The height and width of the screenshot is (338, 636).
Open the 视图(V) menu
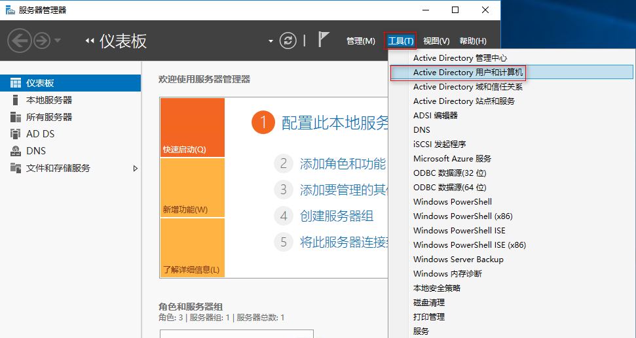click(x=436, y=41)
